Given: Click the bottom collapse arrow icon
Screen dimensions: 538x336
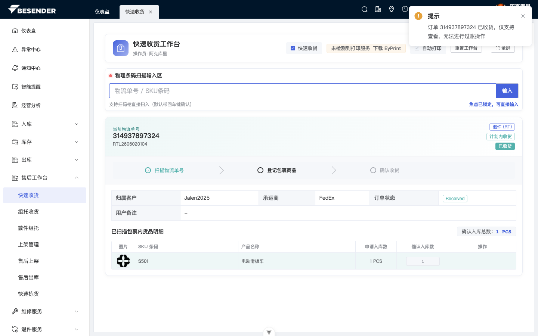Looking at the screenshot, I should [x=269, y=332].
